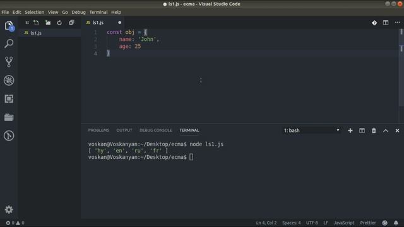Click the number 25 on line 3
404x227 pixels.
138,46
